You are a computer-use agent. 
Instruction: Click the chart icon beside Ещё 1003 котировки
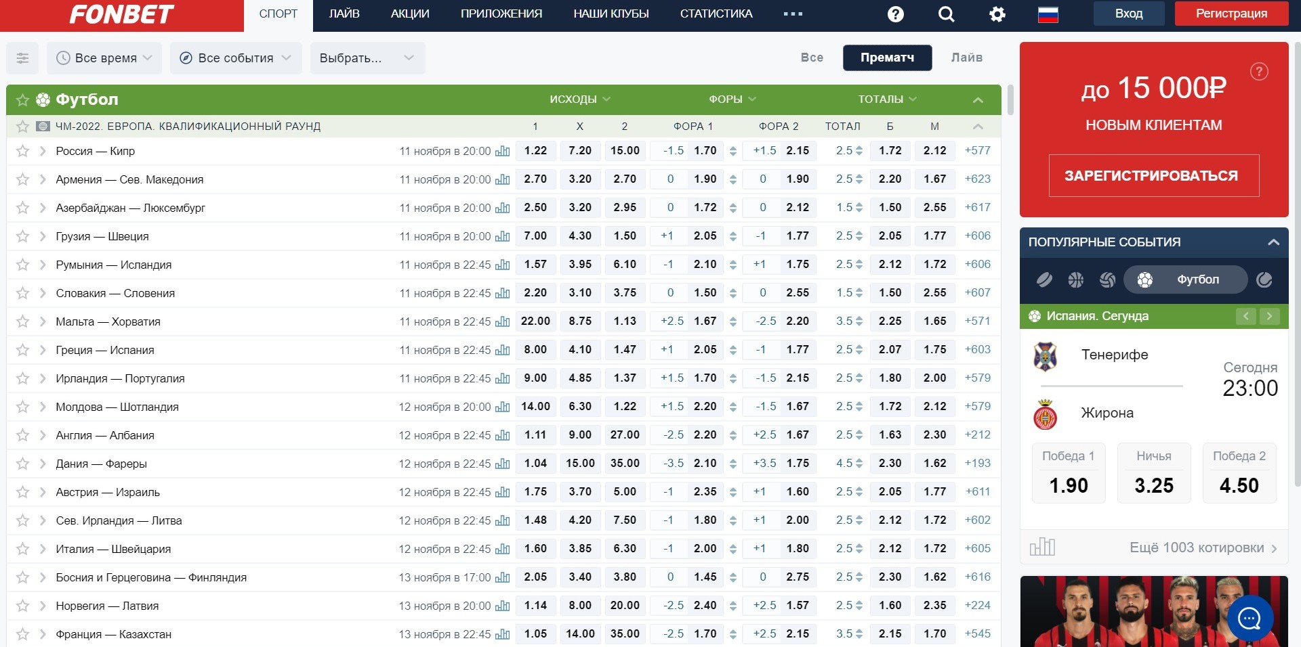1042,547
